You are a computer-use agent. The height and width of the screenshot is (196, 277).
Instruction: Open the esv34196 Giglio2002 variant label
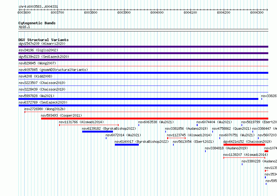(x=38, y=50)
